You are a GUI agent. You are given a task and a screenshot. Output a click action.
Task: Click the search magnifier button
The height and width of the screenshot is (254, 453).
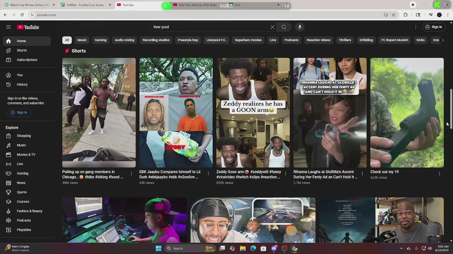284,27
